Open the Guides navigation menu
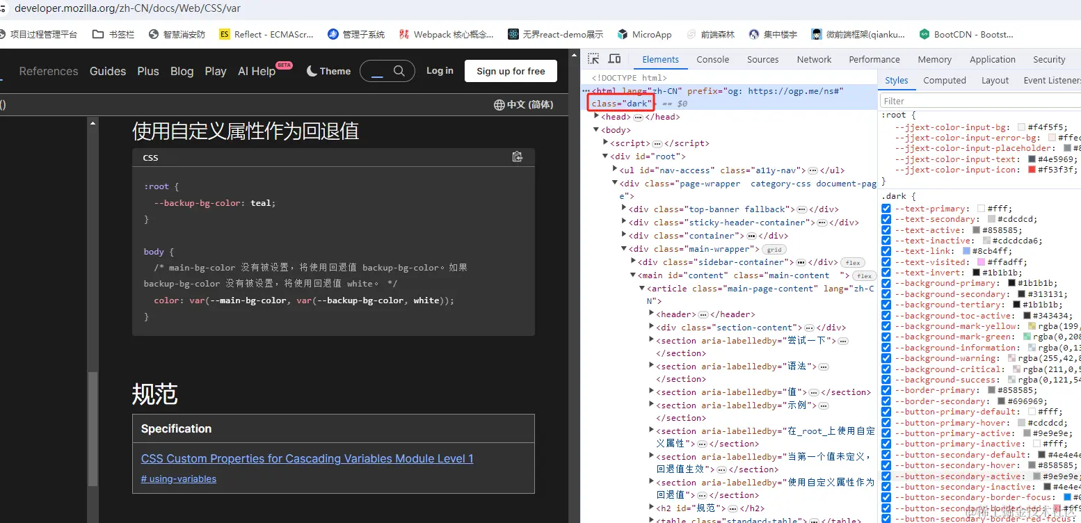 point(108,71)
